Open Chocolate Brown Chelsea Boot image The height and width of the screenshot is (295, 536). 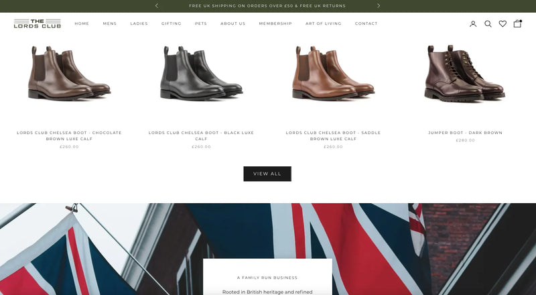pos(69,73)
